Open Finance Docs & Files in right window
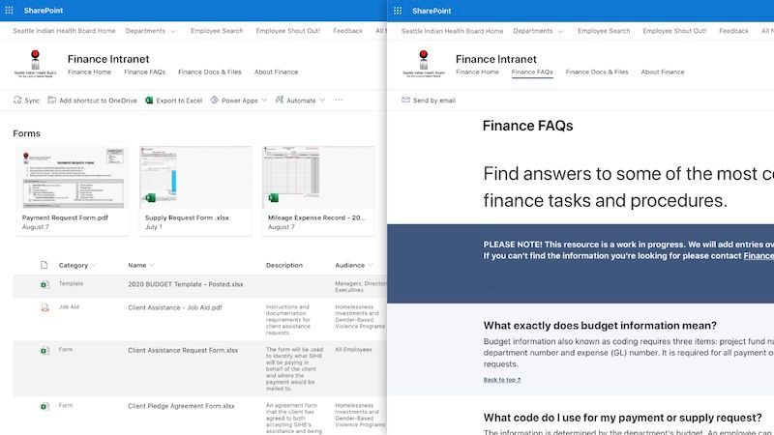 click(x=597, y=72)
